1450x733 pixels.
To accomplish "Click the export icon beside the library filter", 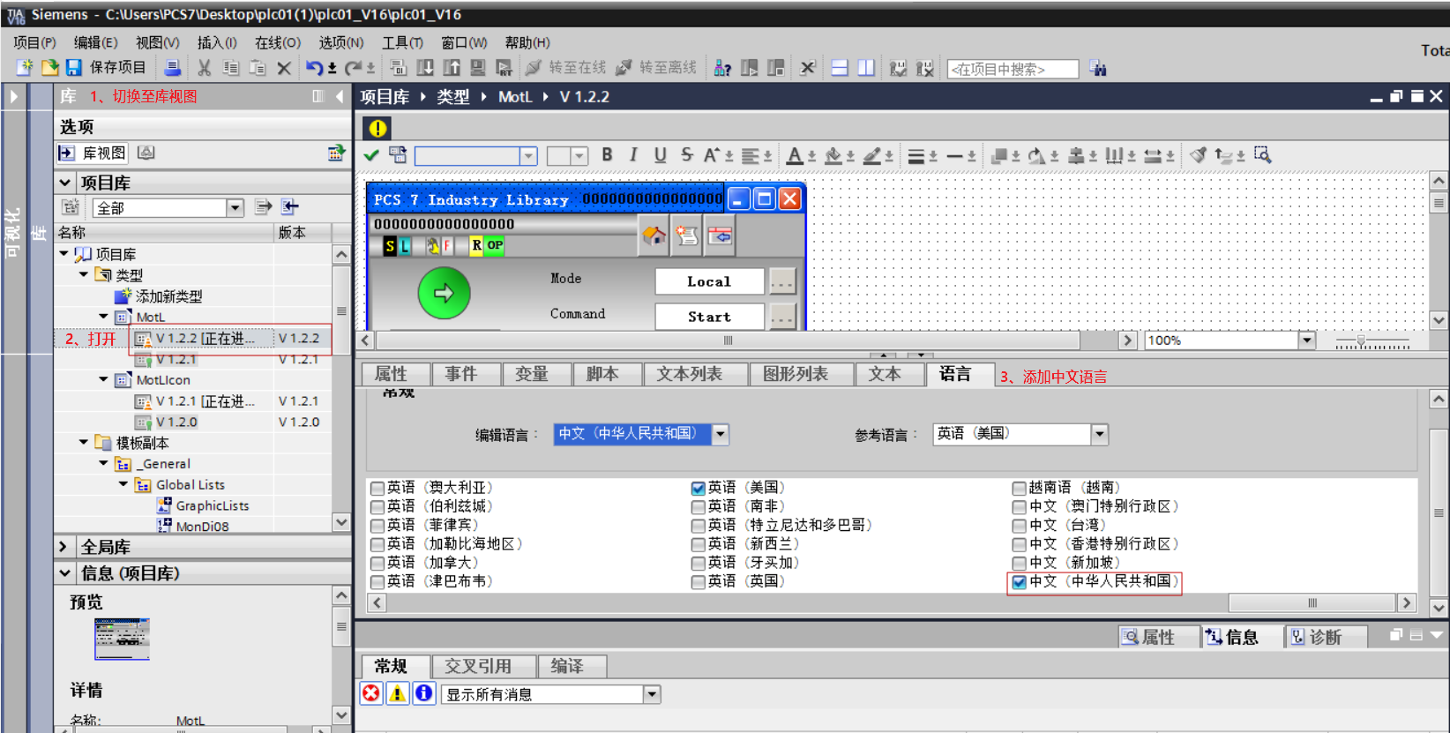I will (263, 206).
